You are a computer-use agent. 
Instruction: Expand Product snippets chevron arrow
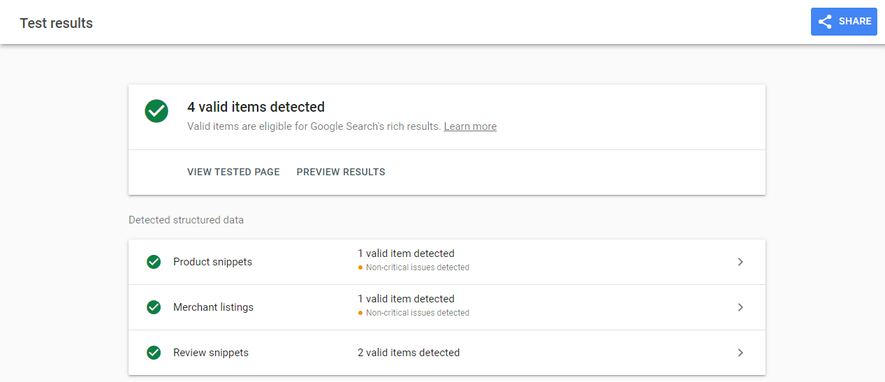740,262
